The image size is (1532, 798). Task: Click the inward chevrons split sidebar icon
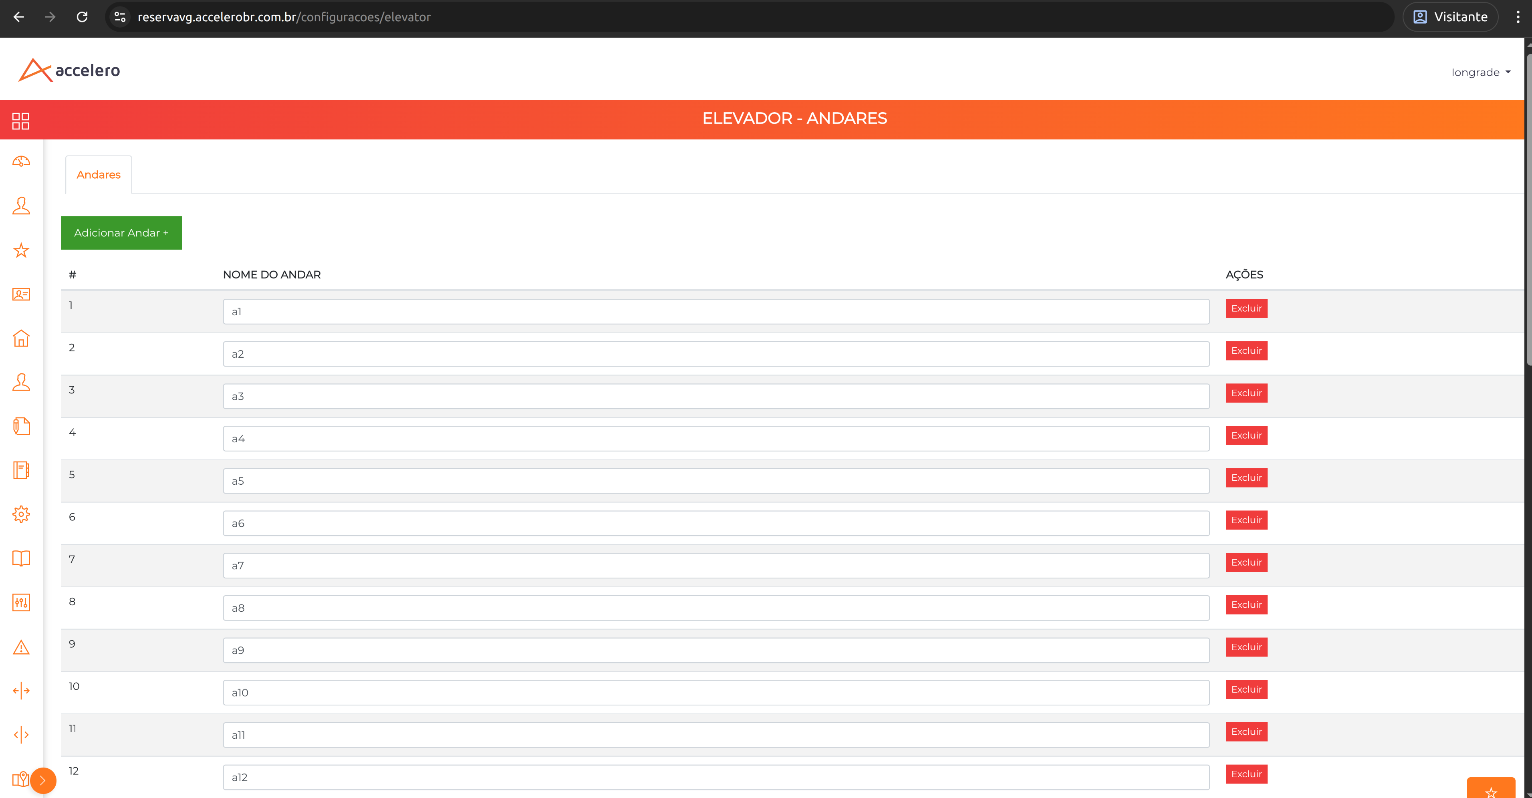click(x=21, y=735)
